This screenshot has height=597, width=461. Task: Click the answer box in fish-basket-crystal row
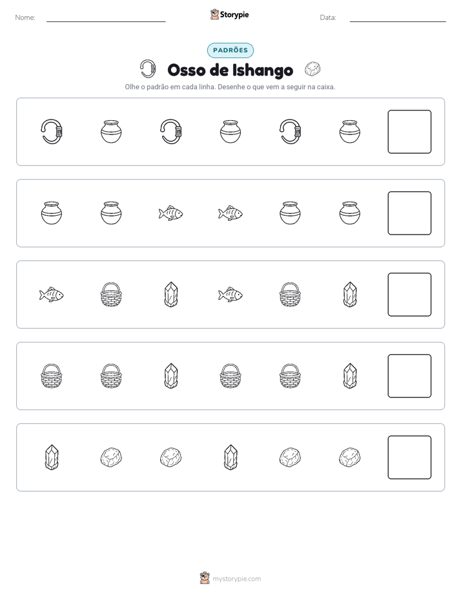tap(409, 295)
